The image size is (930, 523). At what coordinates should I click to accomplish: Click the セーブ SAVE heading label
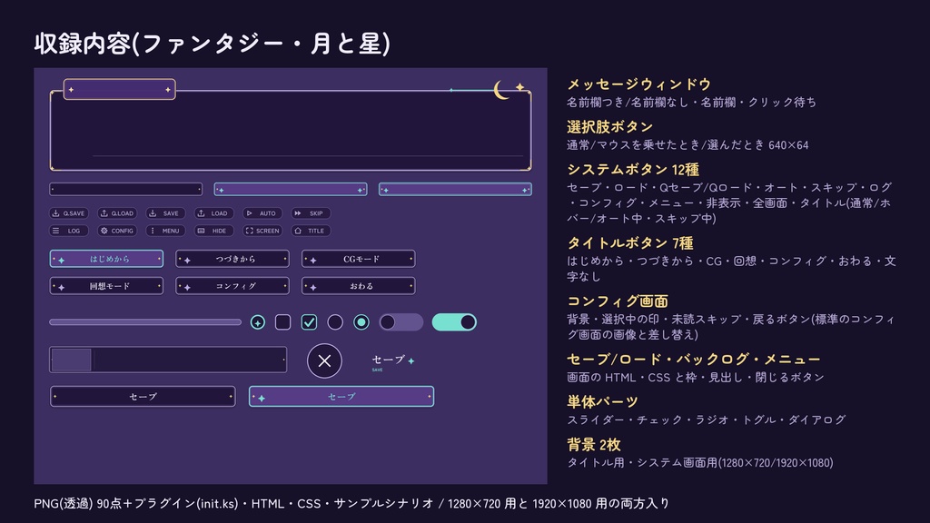(392, 361)
